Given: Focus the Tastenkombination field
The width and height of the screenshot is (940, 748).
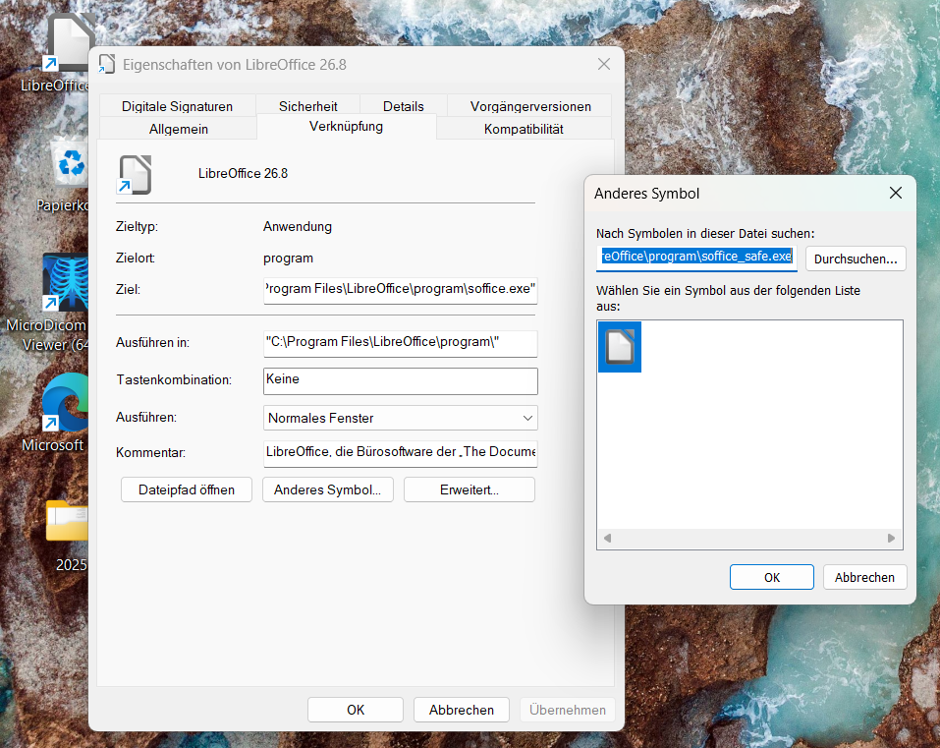Looking at the screenshot, I should (401, 380).
